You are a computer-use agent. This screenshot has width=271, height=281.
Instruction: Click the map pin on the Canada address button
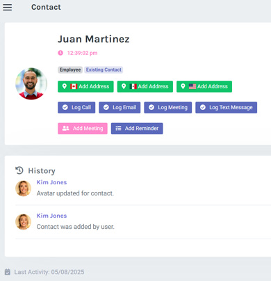coord(65,86)
